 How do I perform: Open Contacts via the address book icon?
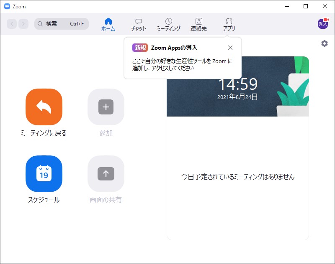pyautogui.click(x=198, y=23)
